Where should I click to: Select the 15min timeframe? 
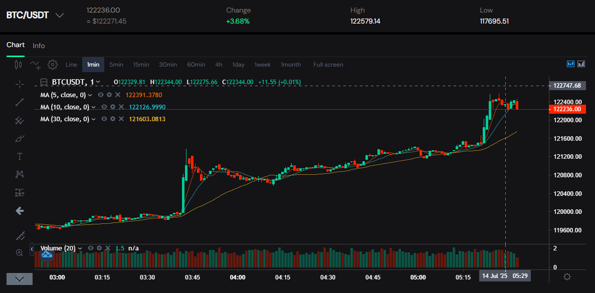[141, 65]
